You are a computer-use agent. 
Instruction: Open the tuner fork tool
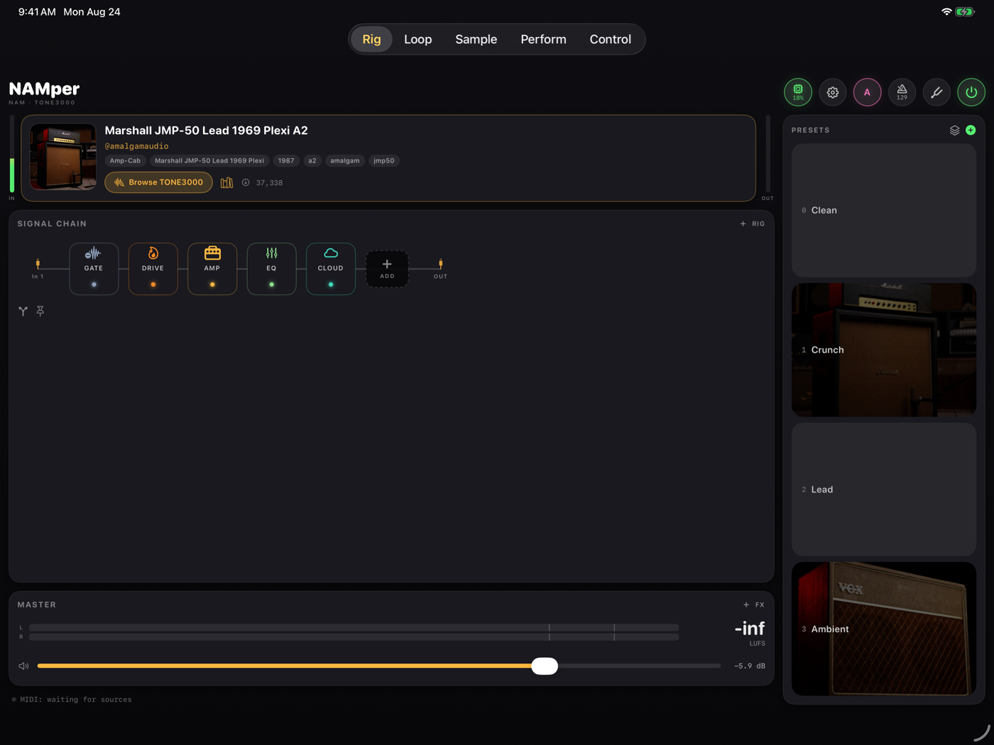pos(936,92)
